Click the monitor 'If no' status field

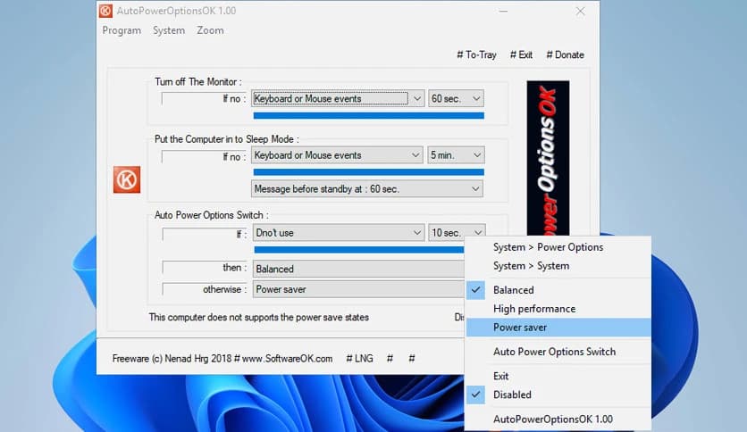(x=205, y=98)
